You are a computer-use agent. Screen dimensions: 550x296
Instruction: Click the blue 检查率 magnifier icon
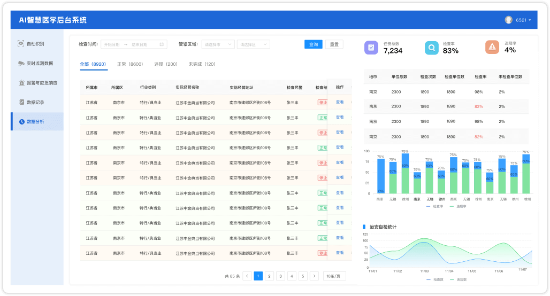[431, 48]
